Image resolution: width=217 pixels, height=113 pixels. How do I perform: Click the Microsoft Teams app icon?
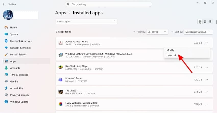(x=61, y=79)
